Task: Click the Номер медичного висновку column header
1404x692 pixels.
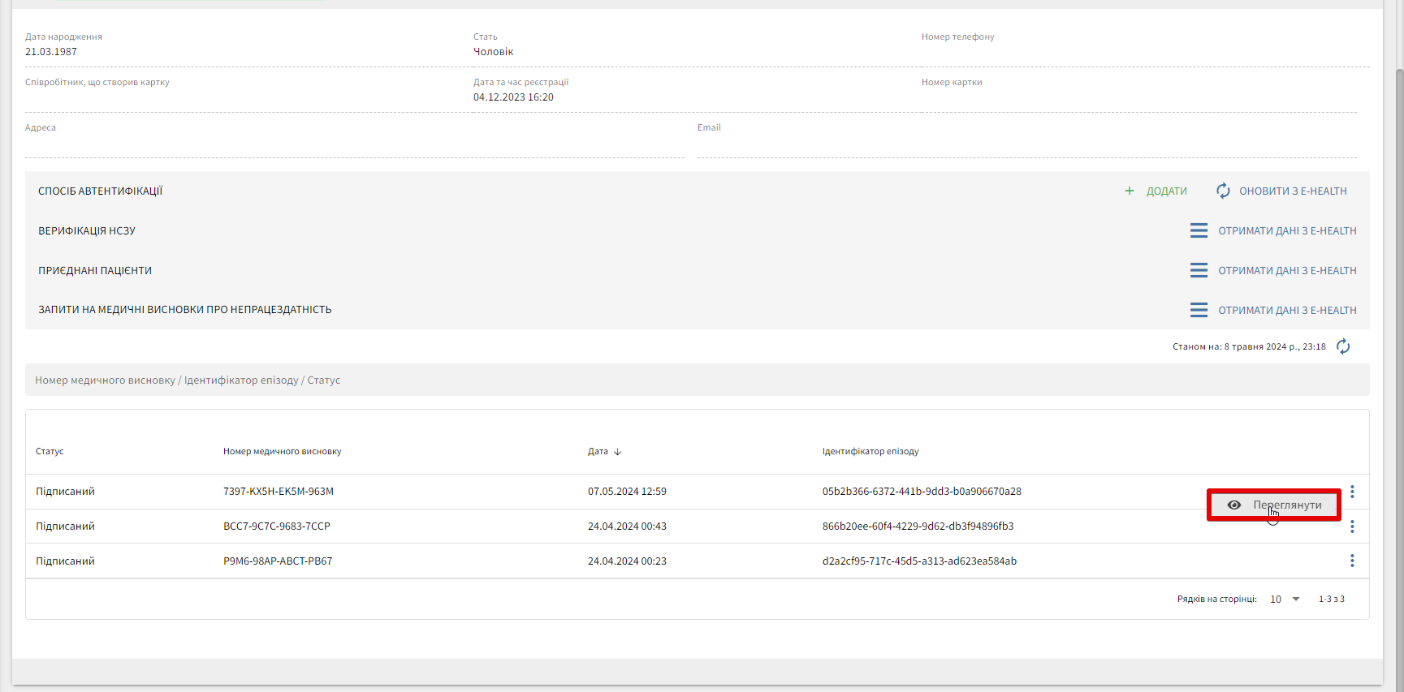Action: (x=282, y=451)
